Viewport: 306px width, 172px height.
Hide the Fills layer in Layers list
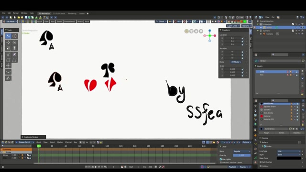[x=294, y=75]
